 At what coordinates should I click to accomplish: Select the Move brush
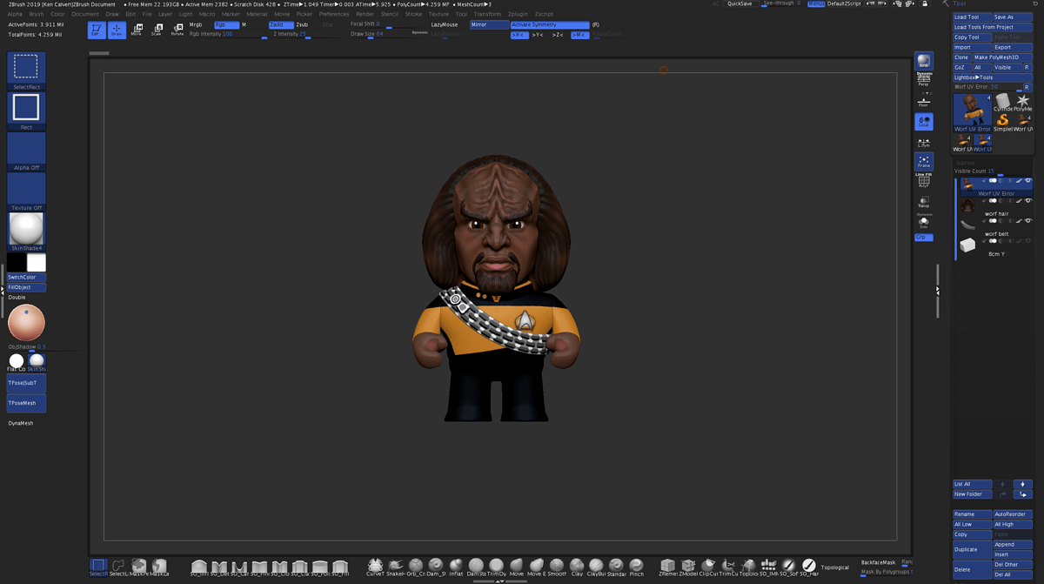click(517, 567)
